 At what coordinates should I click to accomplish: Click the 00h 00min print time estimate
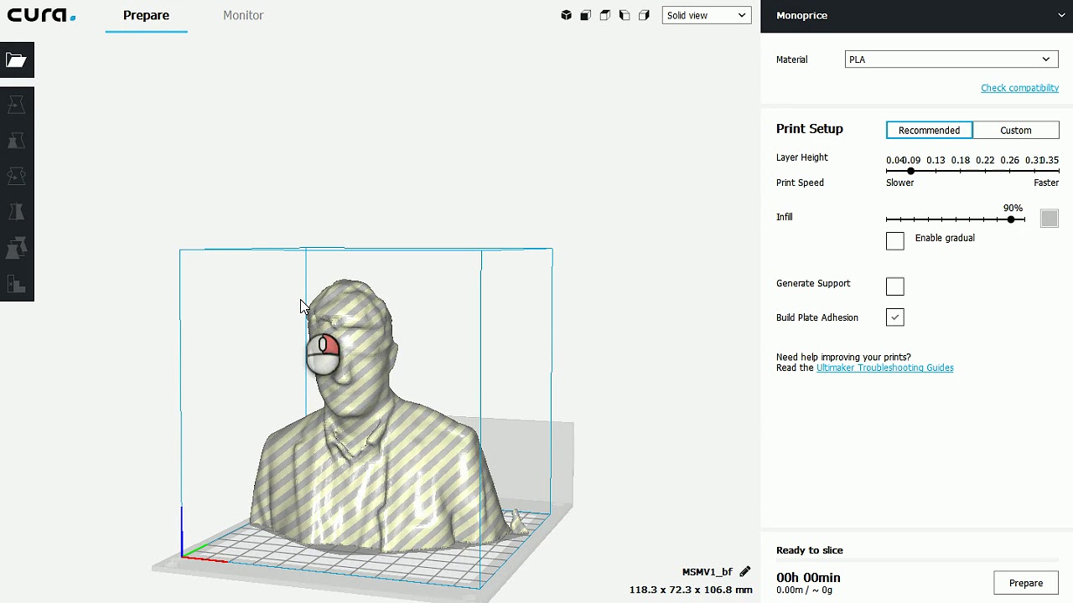pos(808,577)
